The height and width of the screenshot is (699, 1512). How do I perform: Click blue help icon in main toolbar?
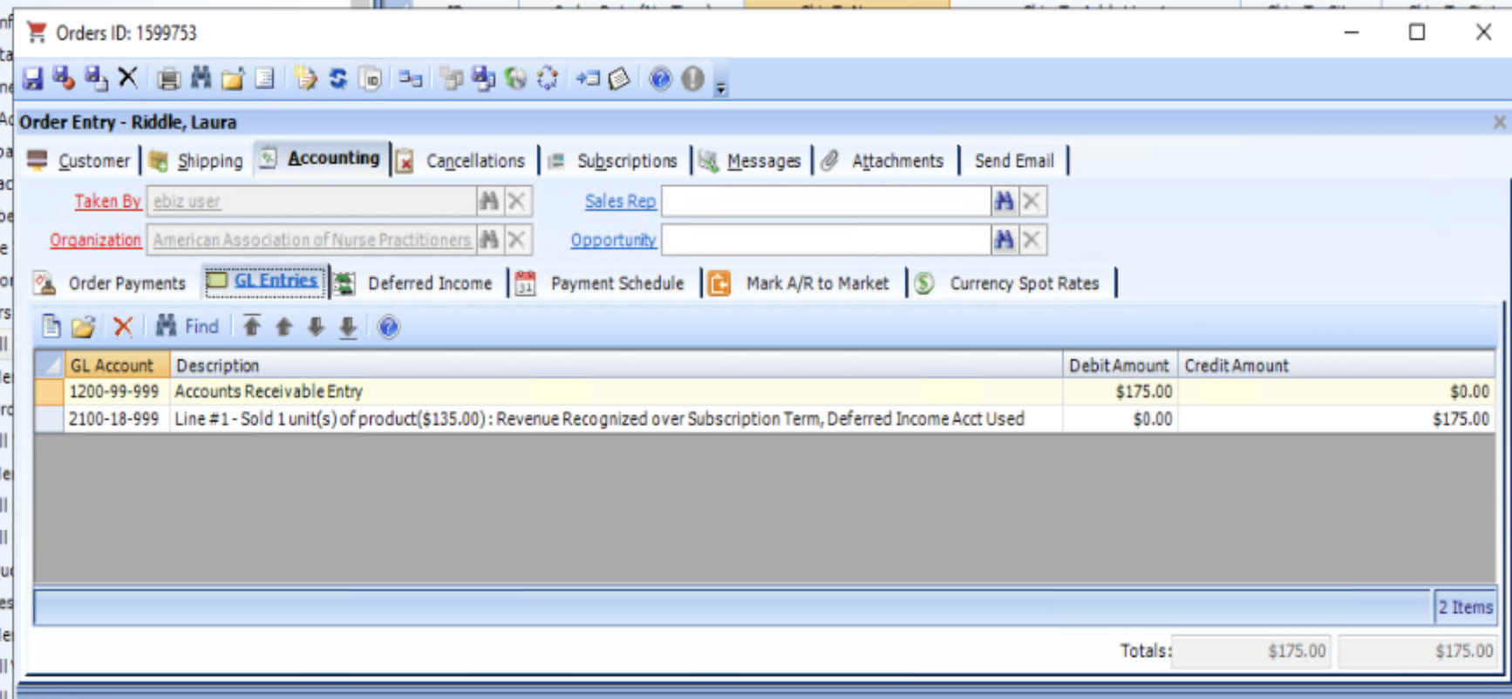click(x=660, y=79)
